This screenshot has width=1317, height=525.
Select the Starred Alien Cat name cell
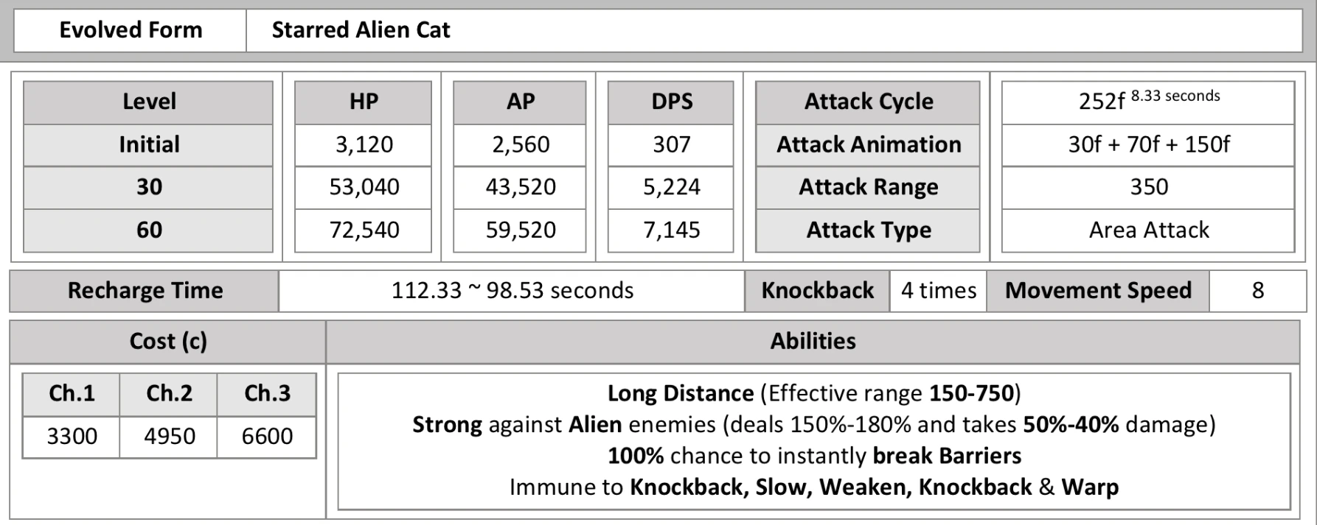point(774,30)
